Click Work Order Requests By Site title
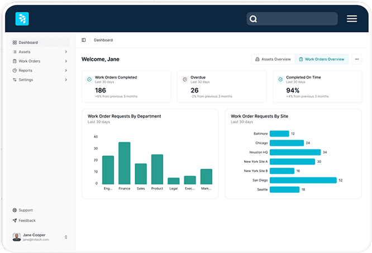Viewport: 372px width, 253px height. 259,116
